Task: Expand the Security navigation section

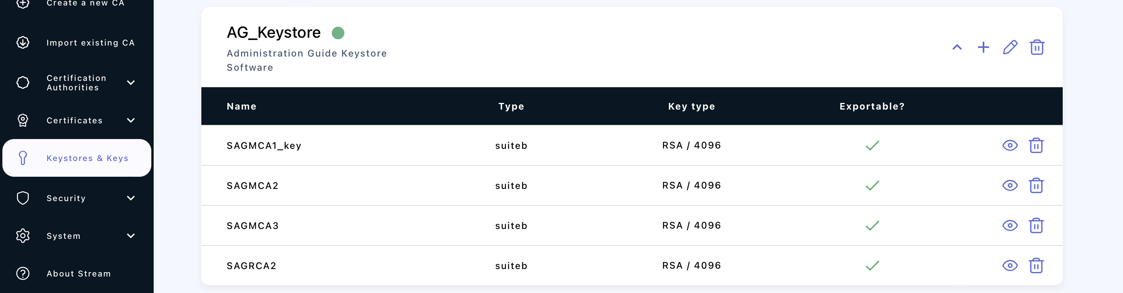Action: (x=130, y=198)
